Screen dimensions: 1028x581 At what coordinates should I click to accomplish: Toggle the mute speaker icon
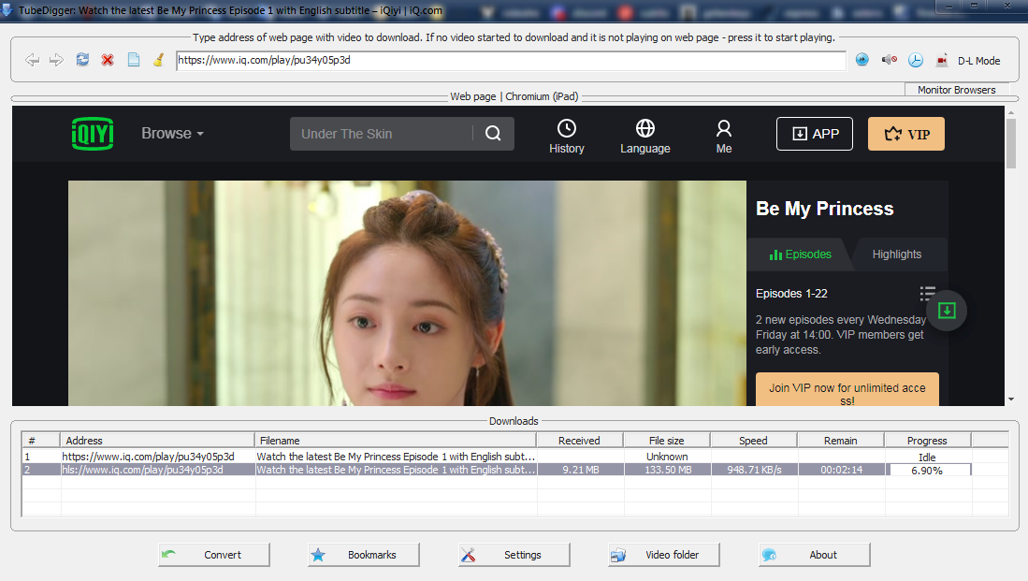(x=889, y=60)
